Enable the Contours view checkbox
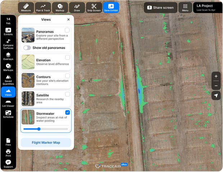 pos(67,76)
